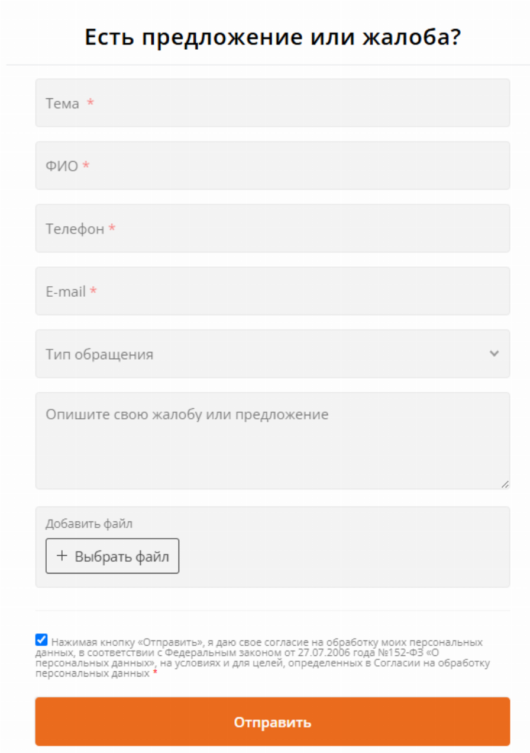Viewport: 530px width, 753px height.
Task: Click the chevron arrow in Тип обращения
Action: [x=495, y=354]
